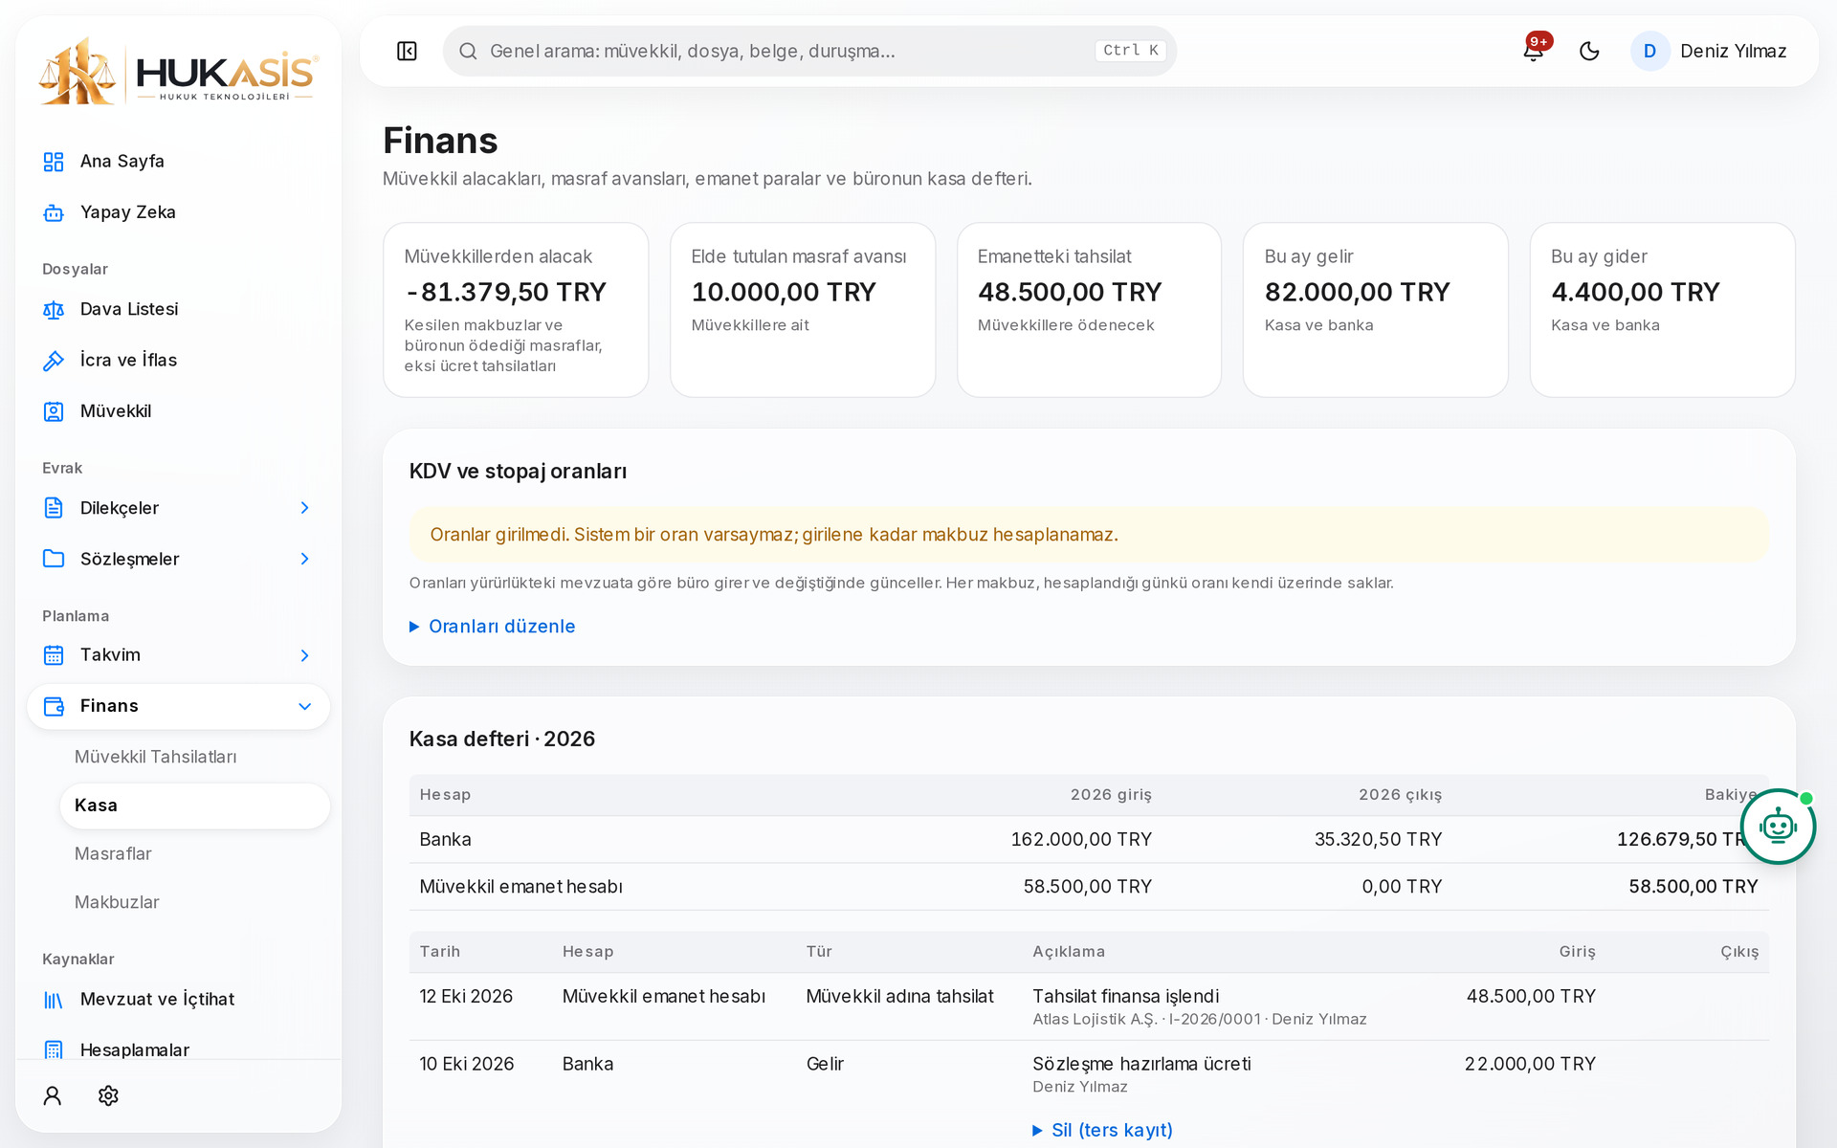The image size is (1837, 1148).
Task: Click the Ctrl K shortcut badge
Action: click(x=1130, y=51)
